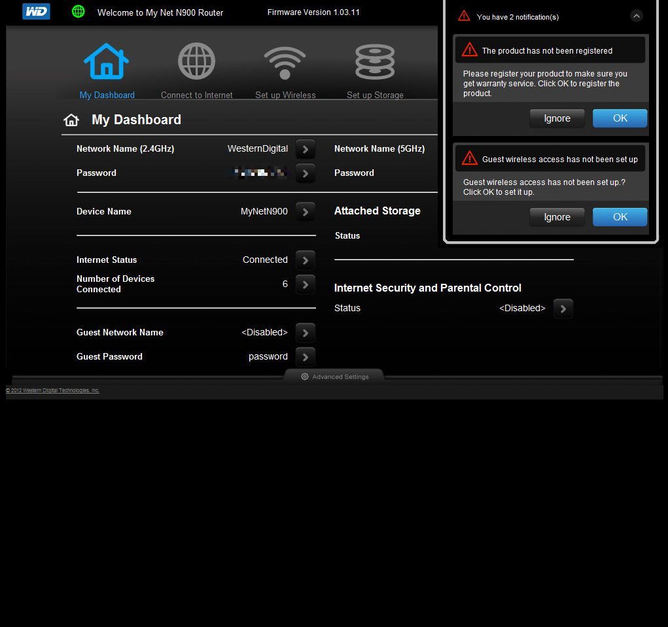The image size is (668, 627).
Task: Ignore the product registration notification
Action: point(557,118)
